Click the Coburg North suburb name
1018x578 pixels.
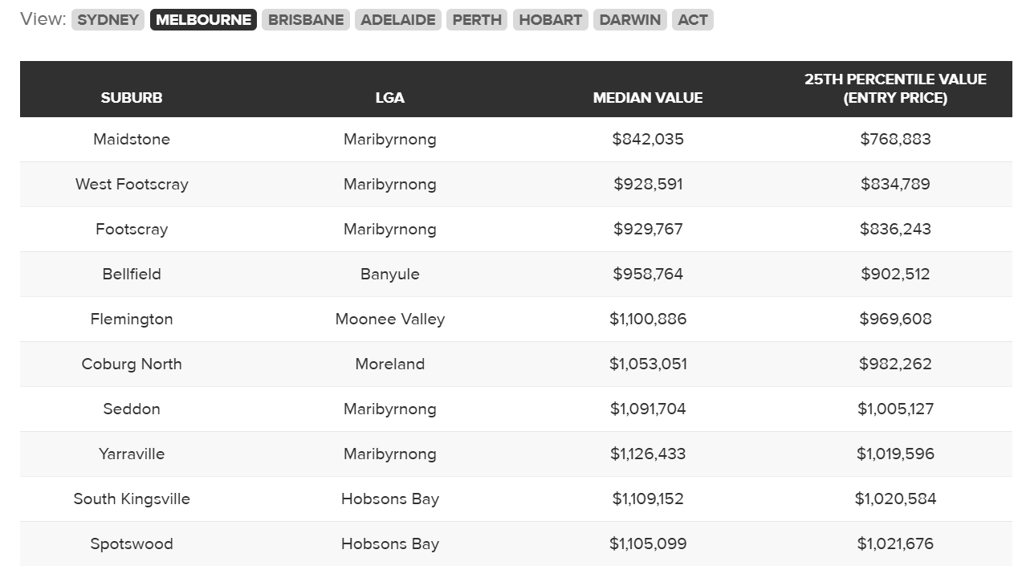[132, 364]
